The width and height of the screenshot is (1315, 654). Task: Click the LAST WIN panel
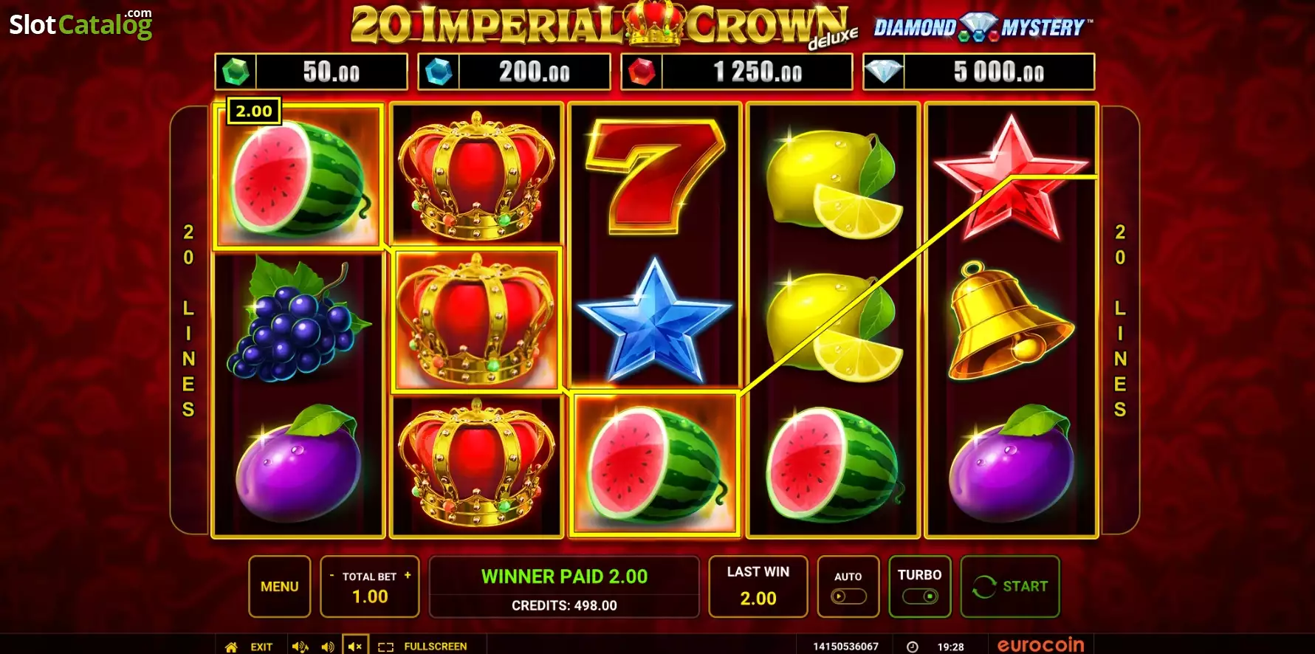point(758,586)
